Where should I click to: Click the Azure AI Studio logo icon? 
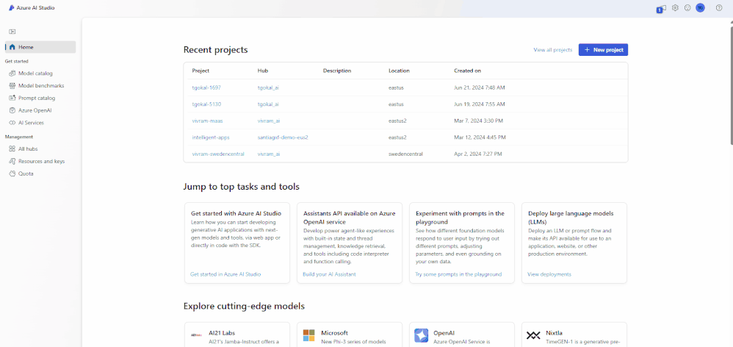tap(12, 8)
